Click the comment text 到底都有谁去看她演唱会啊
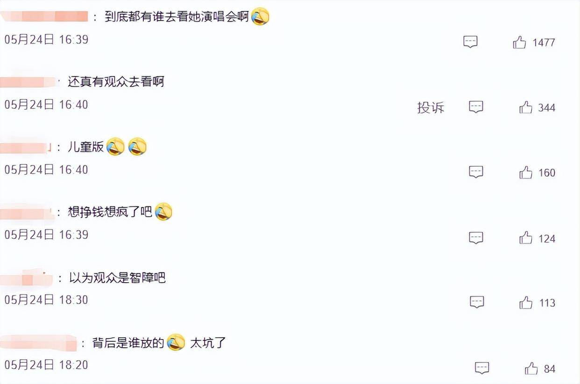Screen dimensions: 580x384 (177, 17)
